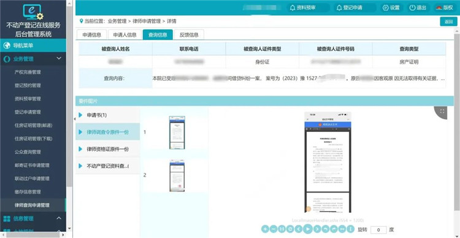Viewport: 460px width, 238px height.
Task: Go to previous image in viewer
Action: click(298, 229)
